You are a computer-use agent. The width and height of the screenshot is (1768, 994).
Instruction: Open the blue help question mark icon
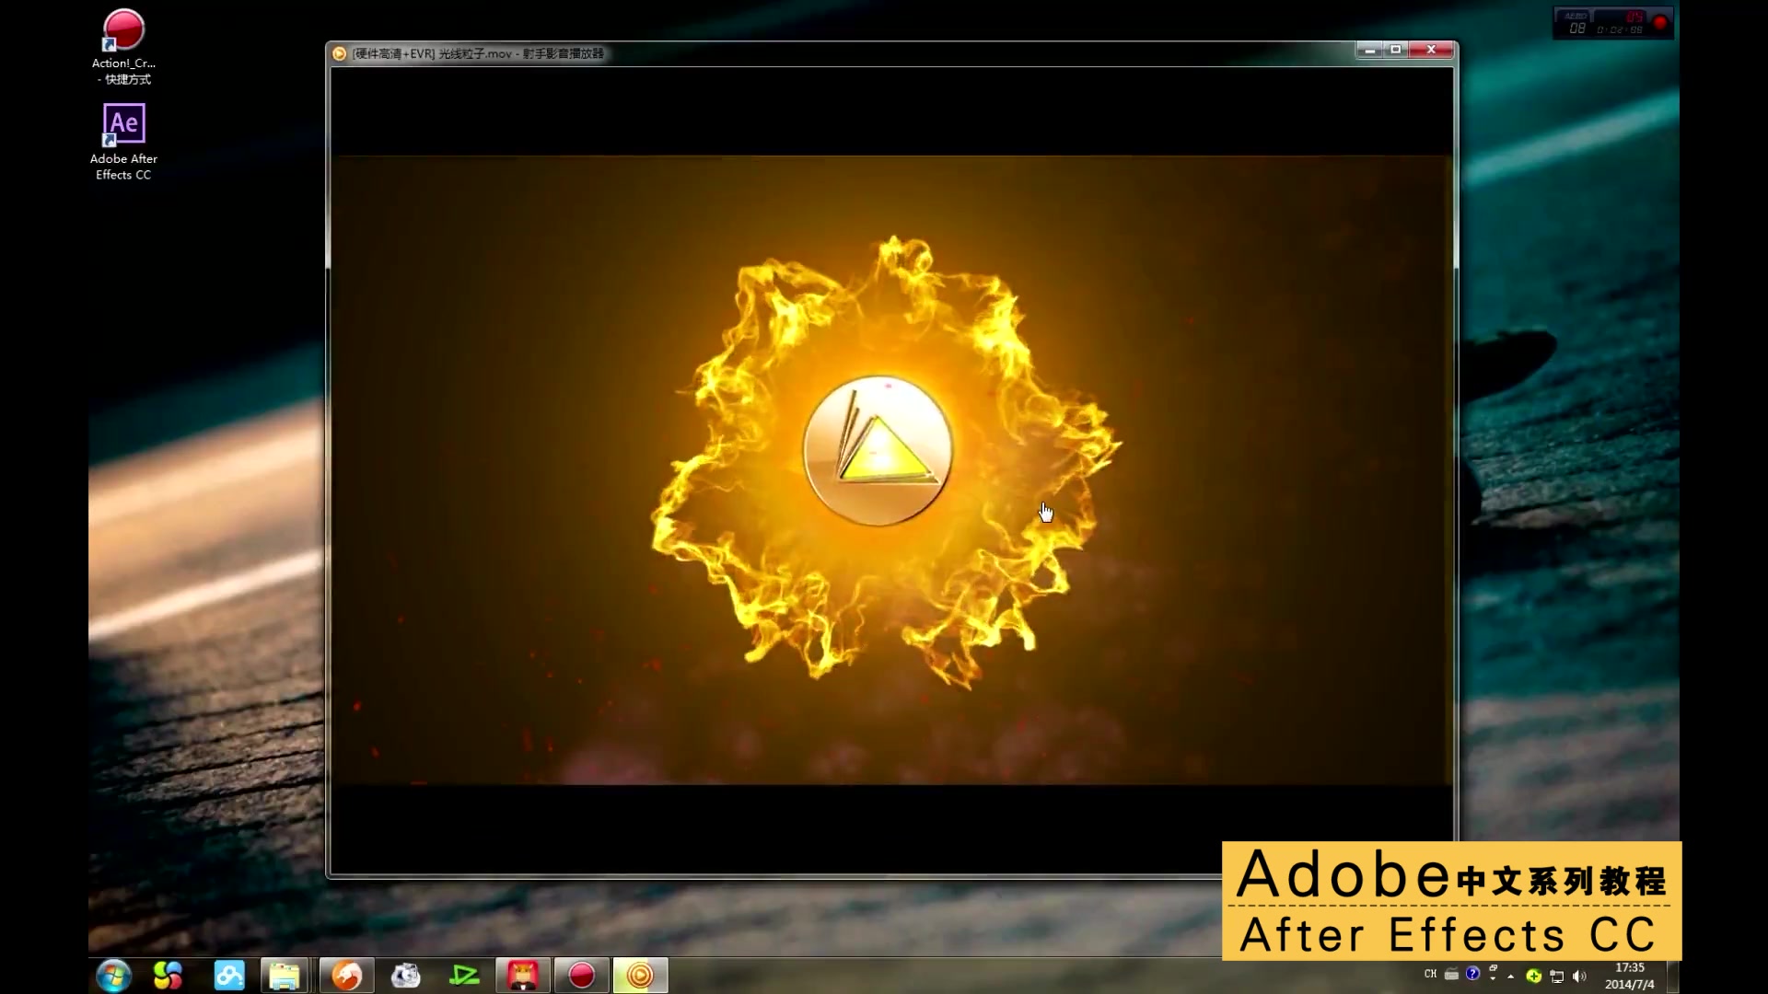point(1472,973)
